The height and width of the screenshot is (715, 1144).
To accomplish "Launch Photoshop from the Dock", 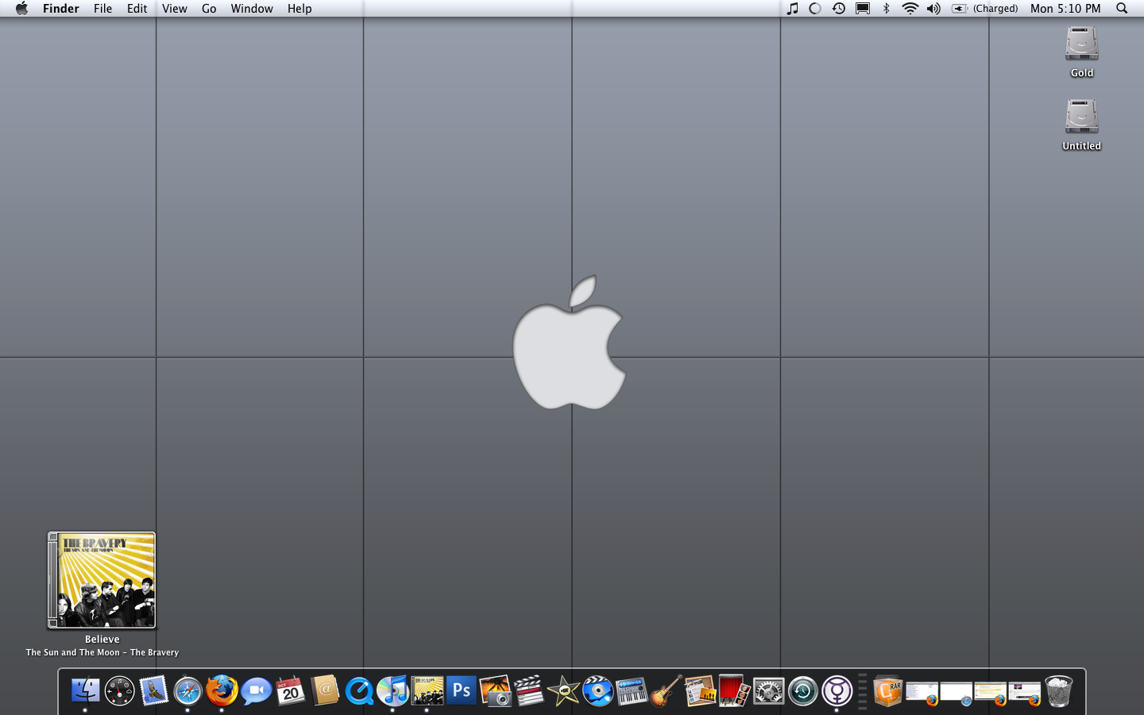I will pyautogui.click(x=461, y=690).
